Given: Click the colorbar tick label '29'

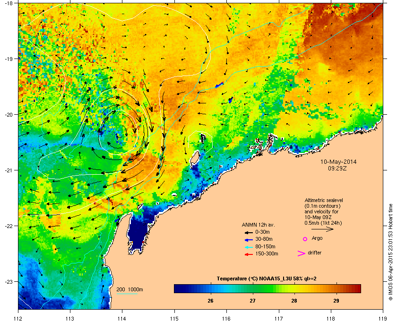Looking at the screenshot, I should point(336,301).
